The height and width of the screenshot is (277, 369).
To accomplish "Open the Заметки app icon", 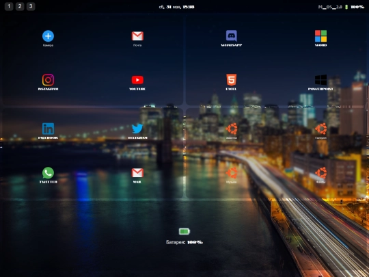I will (x=232, y=129).
